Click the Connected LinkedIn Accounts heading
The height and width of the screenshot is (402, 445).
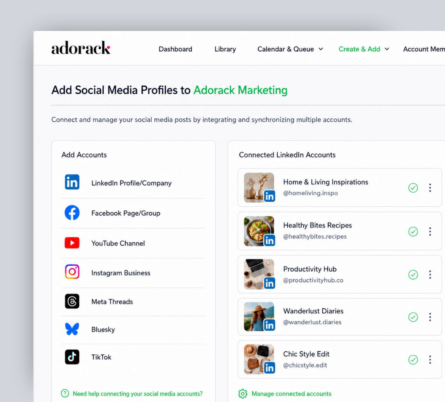(287, 155)
